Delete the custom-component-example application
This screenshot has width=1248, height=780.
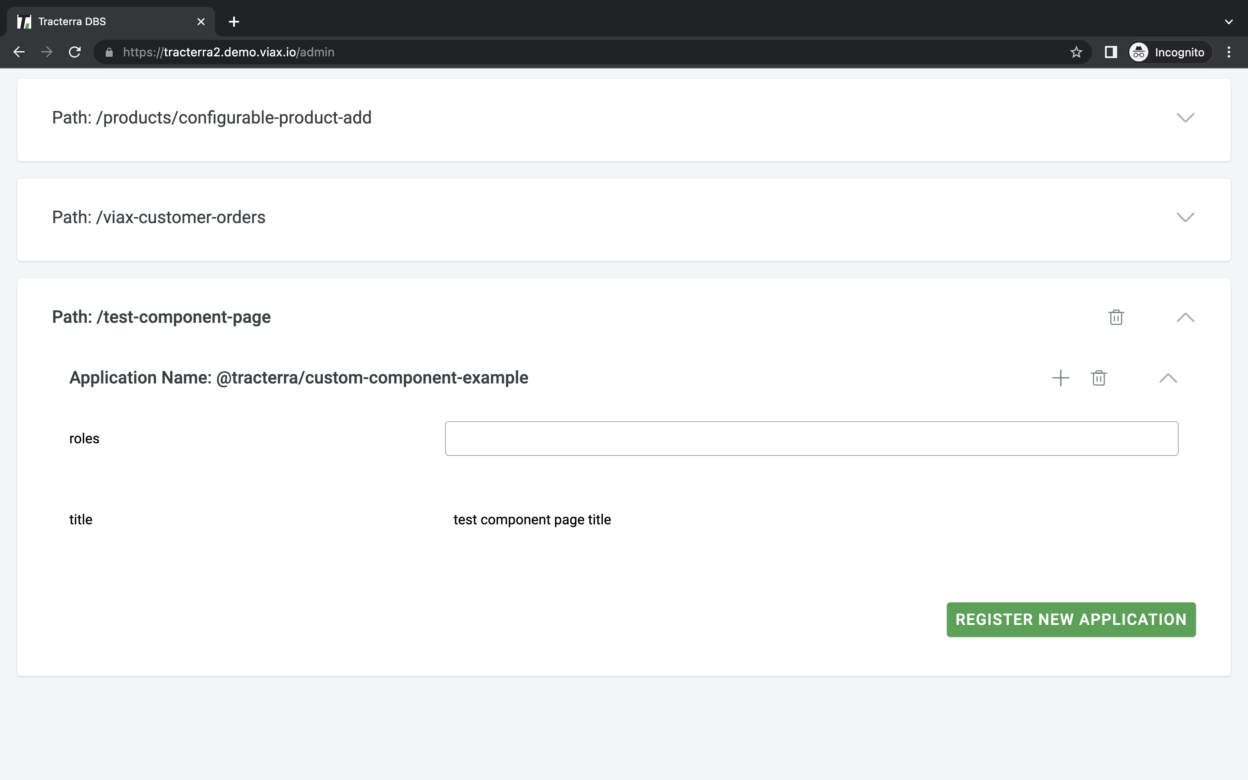click(x=1098, y=378)
